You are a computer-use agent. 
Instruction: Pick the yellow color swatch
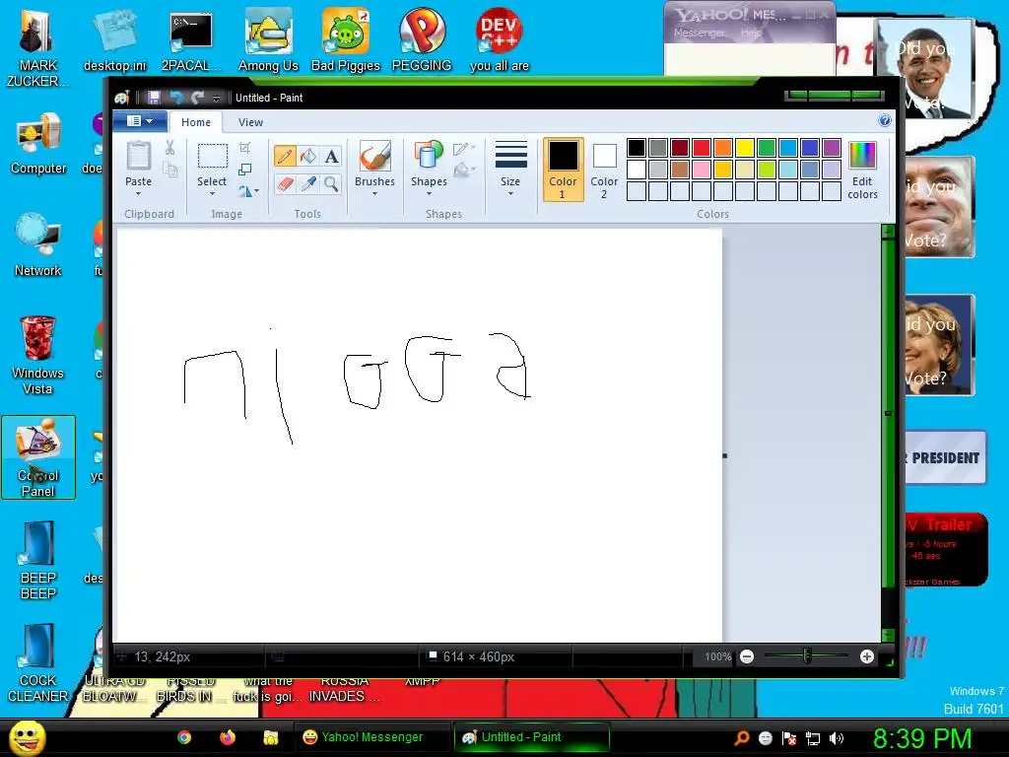click(745, 148)
